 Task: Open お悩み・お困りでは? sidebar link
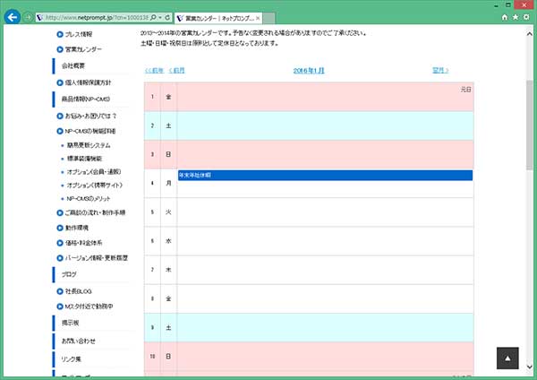point(90,116)
